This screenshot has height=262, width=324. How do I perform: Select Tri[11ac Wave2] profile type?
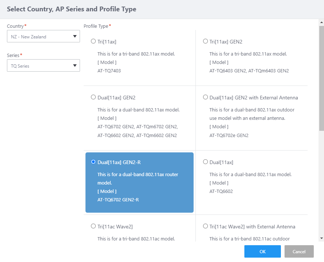click(x=93, y=226)
